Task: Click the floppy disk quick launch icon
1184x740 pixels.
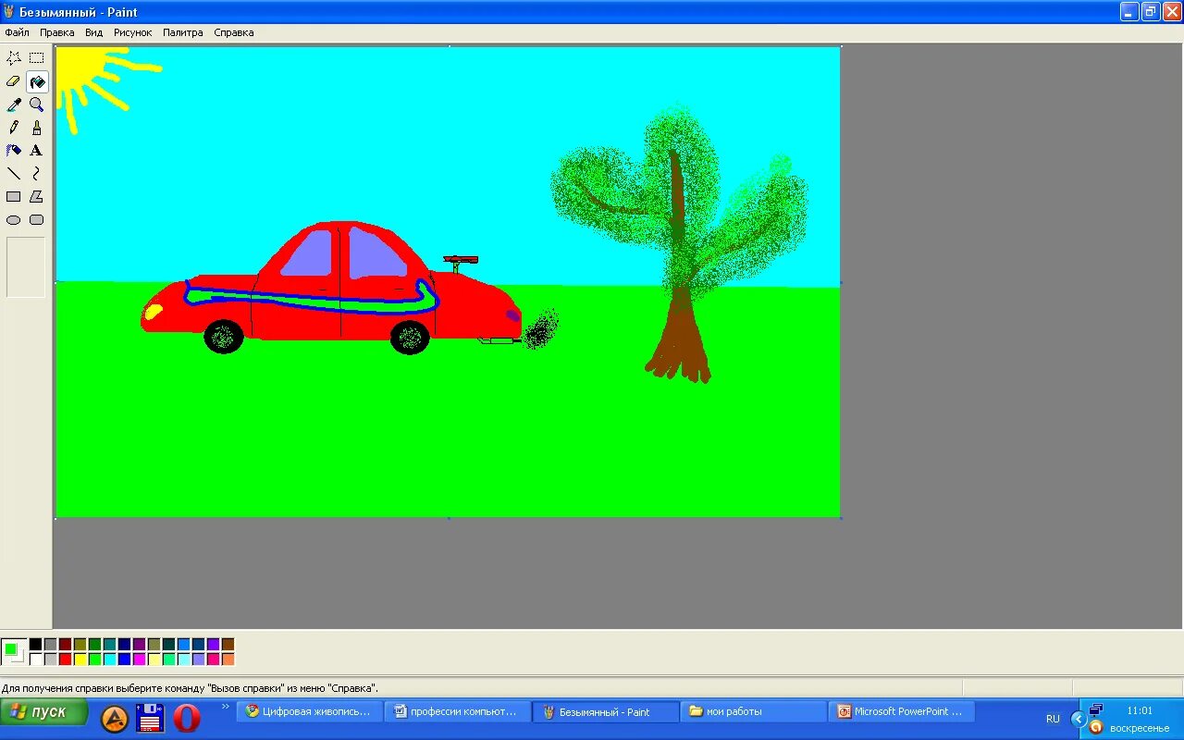Action: (x=150, y=719)
